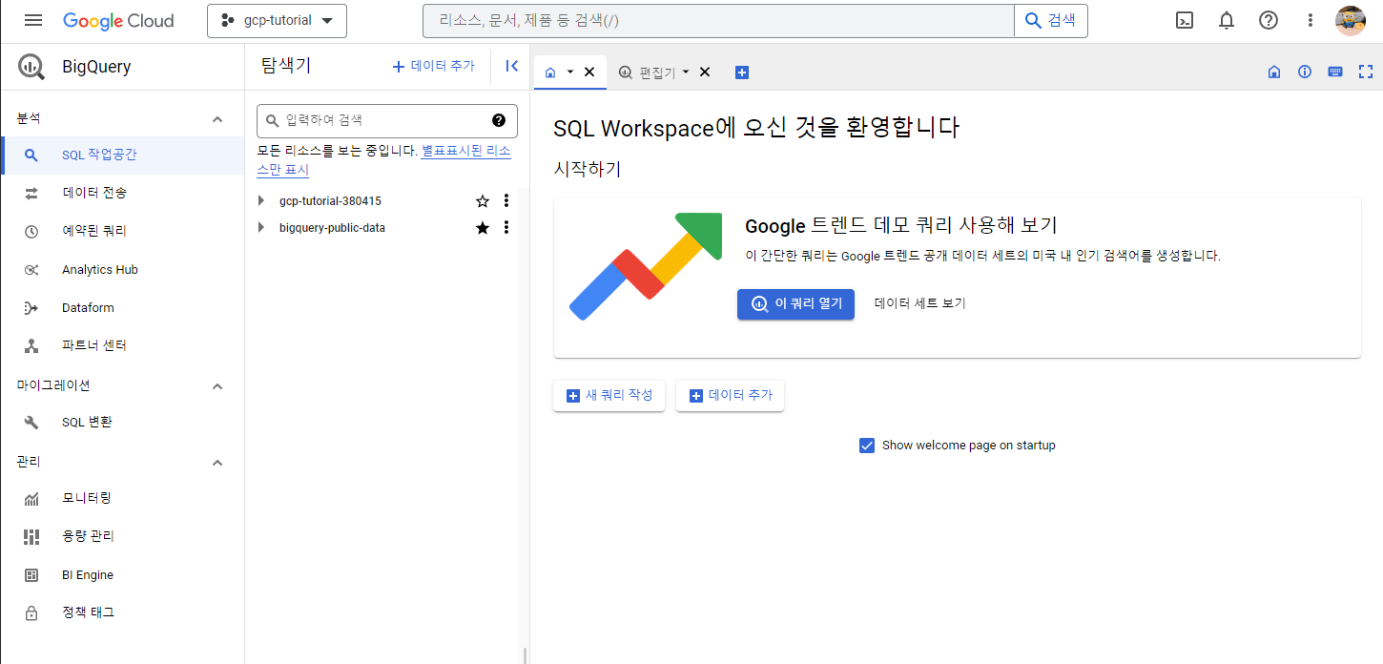Toggle Show welcome page on startup checkbox
This screenshot has height=664, width=1383.
point(867,446)
